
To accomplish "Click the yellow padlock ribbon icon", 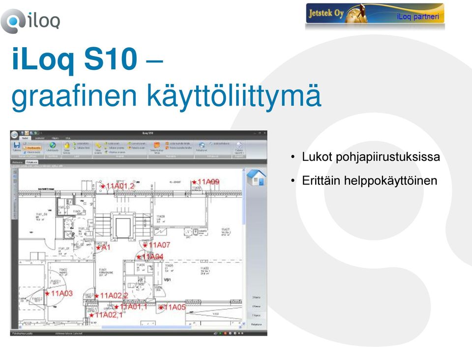I will (66, 145).
